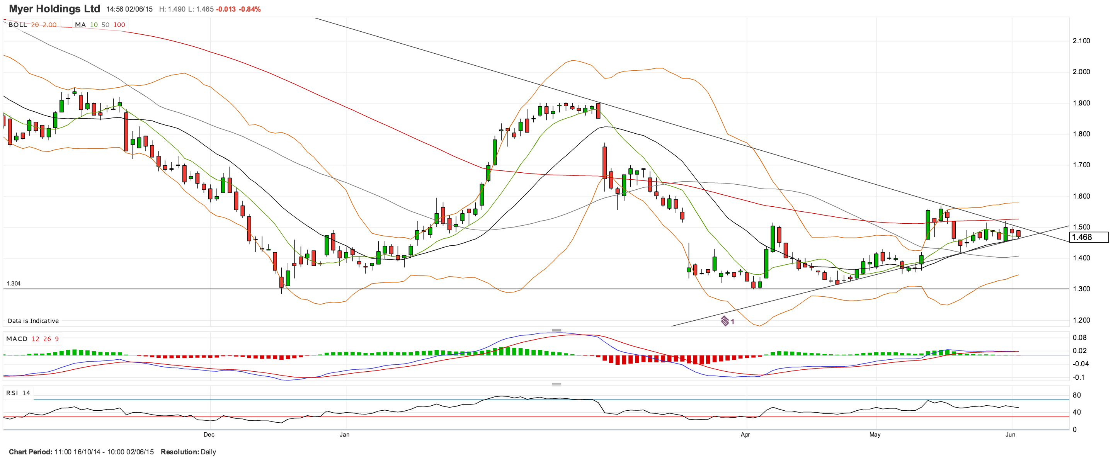Click the 1.700 price axis label
This screenshot has width=1113, height=459.
point(1081,165)
